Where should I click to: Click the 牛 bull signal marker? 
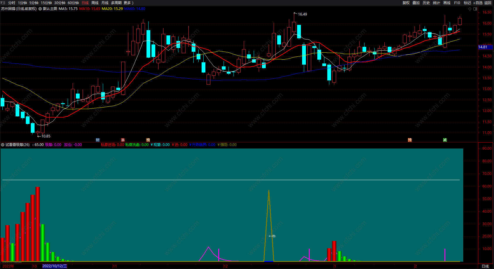coord(272,236)
